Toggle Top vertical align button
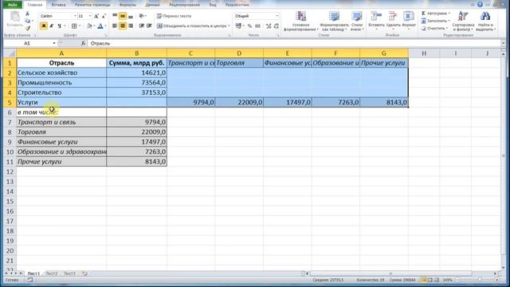Viewport: 510px width, 287px height. pos(115,16)
